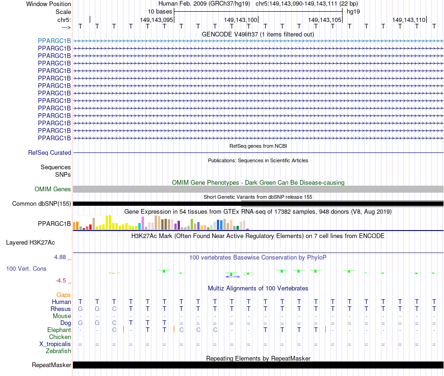Click position label 149,143,100
The height and width of the screenshot is (376, 444).
coord(240,20)
